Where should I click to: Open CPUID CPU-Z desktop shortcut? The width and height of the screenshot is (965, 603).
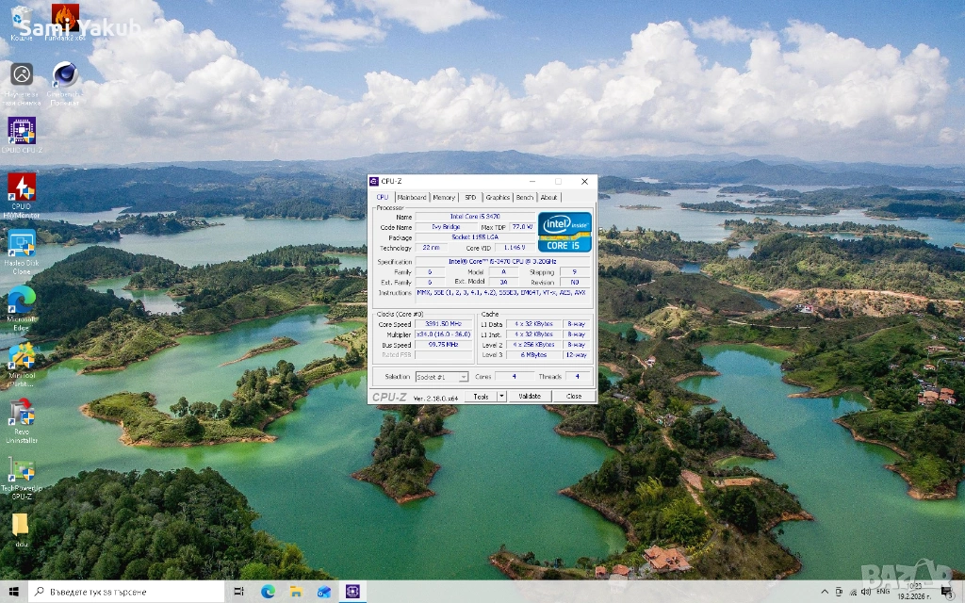tap(21, 131)
